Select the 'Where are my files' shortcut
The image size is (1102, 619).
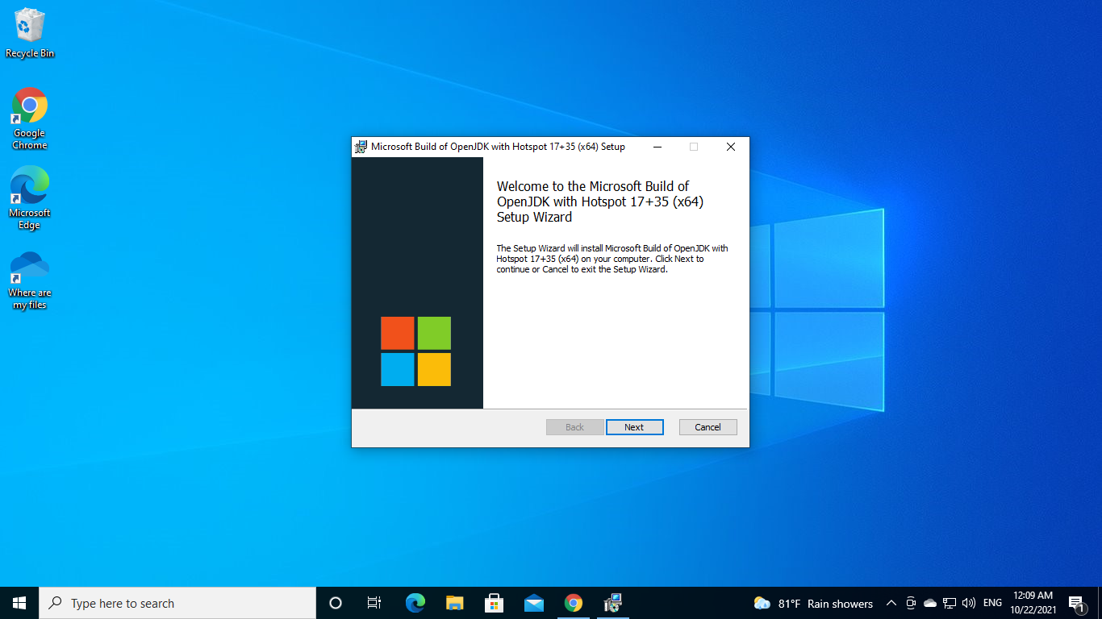30,279
